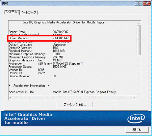Click the horizontal scrollbar left arrow
Image resolution: width=152 pixels, height=136 pixels.
click(11, 97)
